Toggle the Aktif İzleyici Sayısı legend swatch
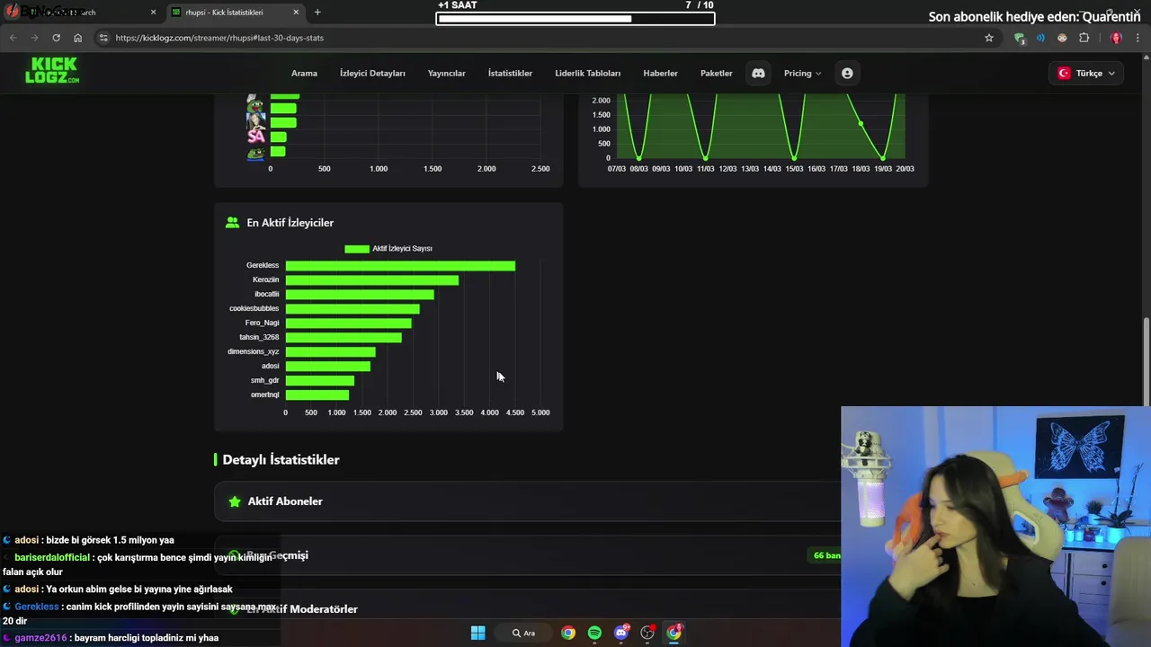Image resolution: width=1151 pixels, height=647 pixels. 357,249
